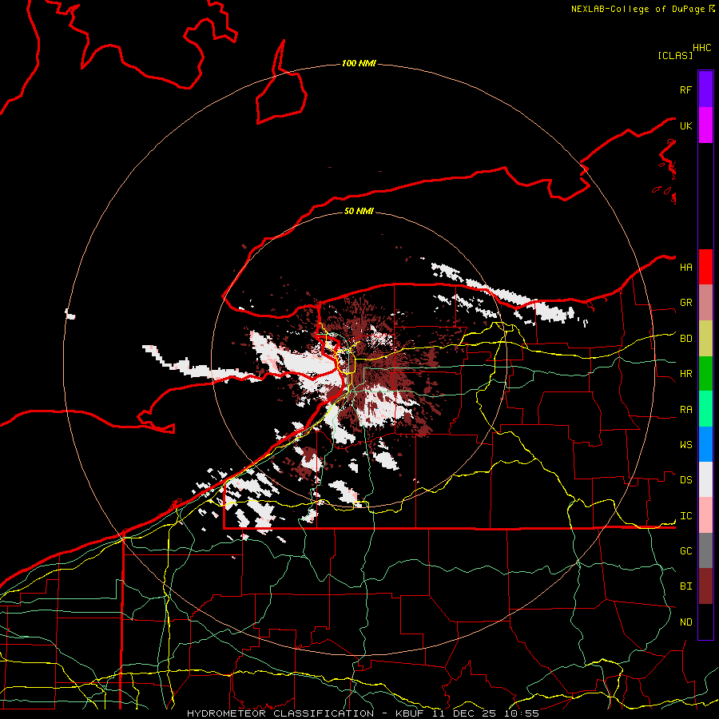
Task: Click the UK magenta legend swatch
Action: 705,125
